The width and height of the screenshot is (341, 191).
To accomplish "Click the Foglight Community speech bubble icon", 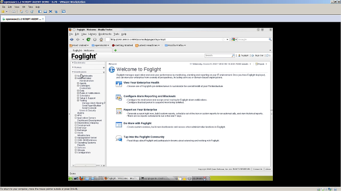I will point(119,138).
